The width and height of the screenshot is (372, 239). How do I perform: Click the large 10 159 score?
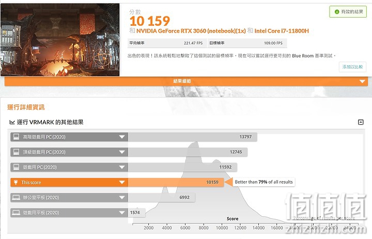[x=150, y=21]
